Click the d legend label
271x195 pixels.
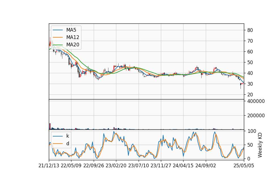coord(68,144)
